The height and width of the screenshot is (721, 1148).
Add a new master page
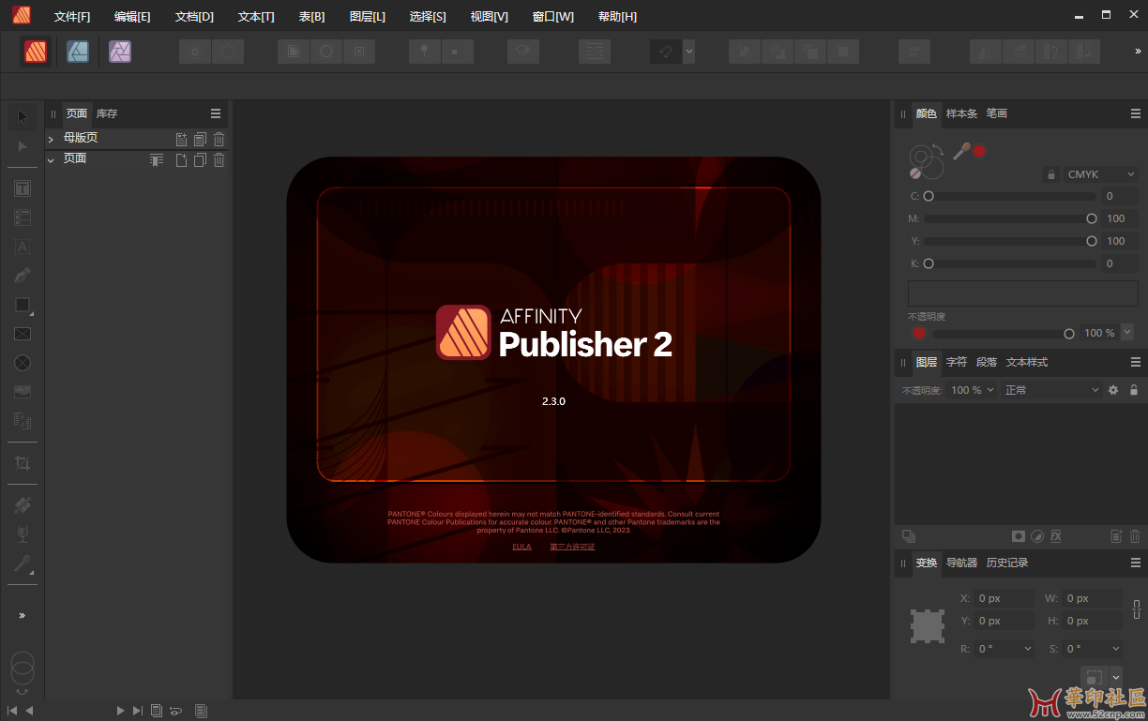pos(182,139)
